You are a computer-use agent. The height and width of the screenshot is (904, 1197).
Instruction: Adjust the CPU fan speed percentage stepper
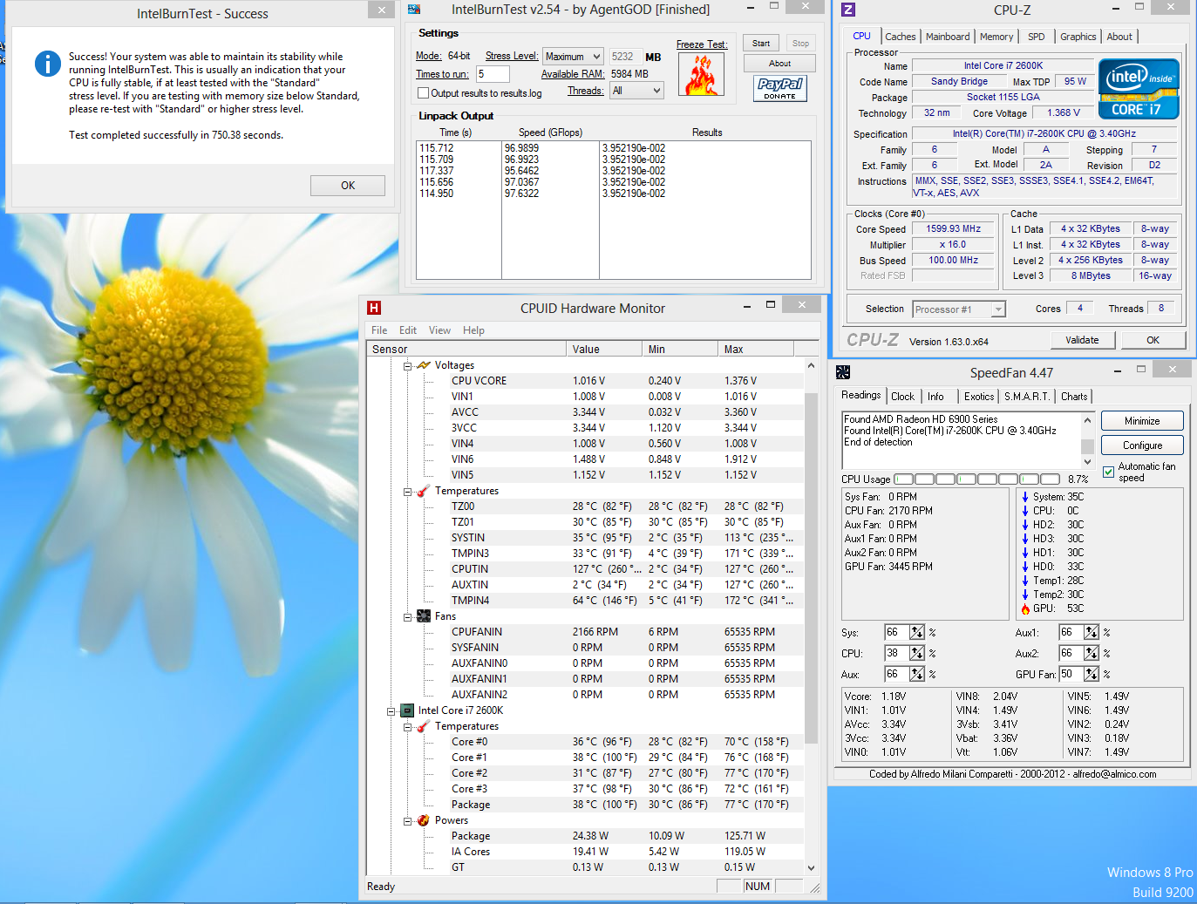917,653
